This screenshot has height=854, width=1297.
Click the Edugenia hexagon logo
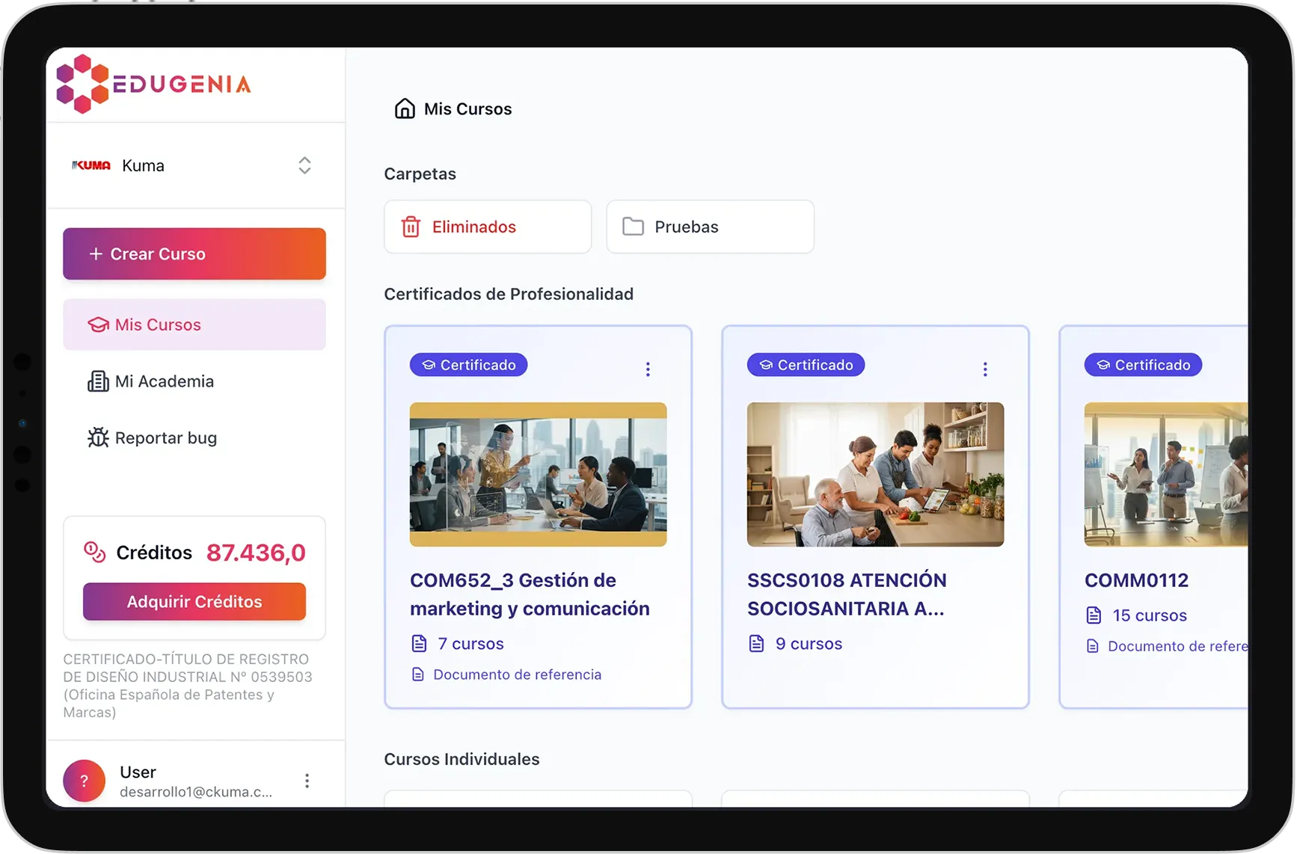(83, 84)
